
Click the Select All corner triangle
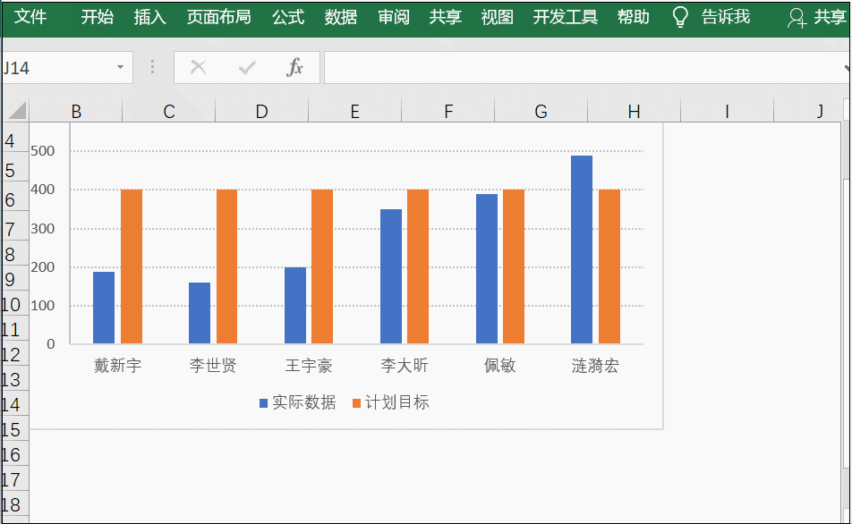[x=16, y=110]
